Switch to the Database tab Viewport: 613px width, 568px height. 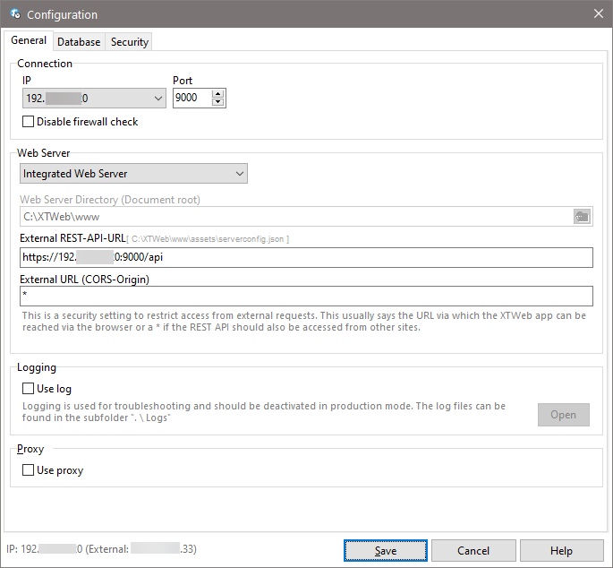79,42
